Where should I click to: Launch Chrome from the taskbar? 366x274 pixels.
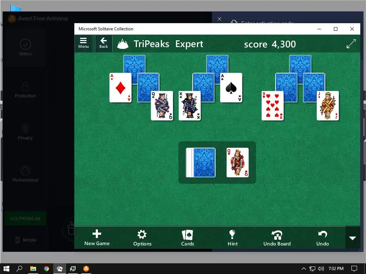[46, 269]
